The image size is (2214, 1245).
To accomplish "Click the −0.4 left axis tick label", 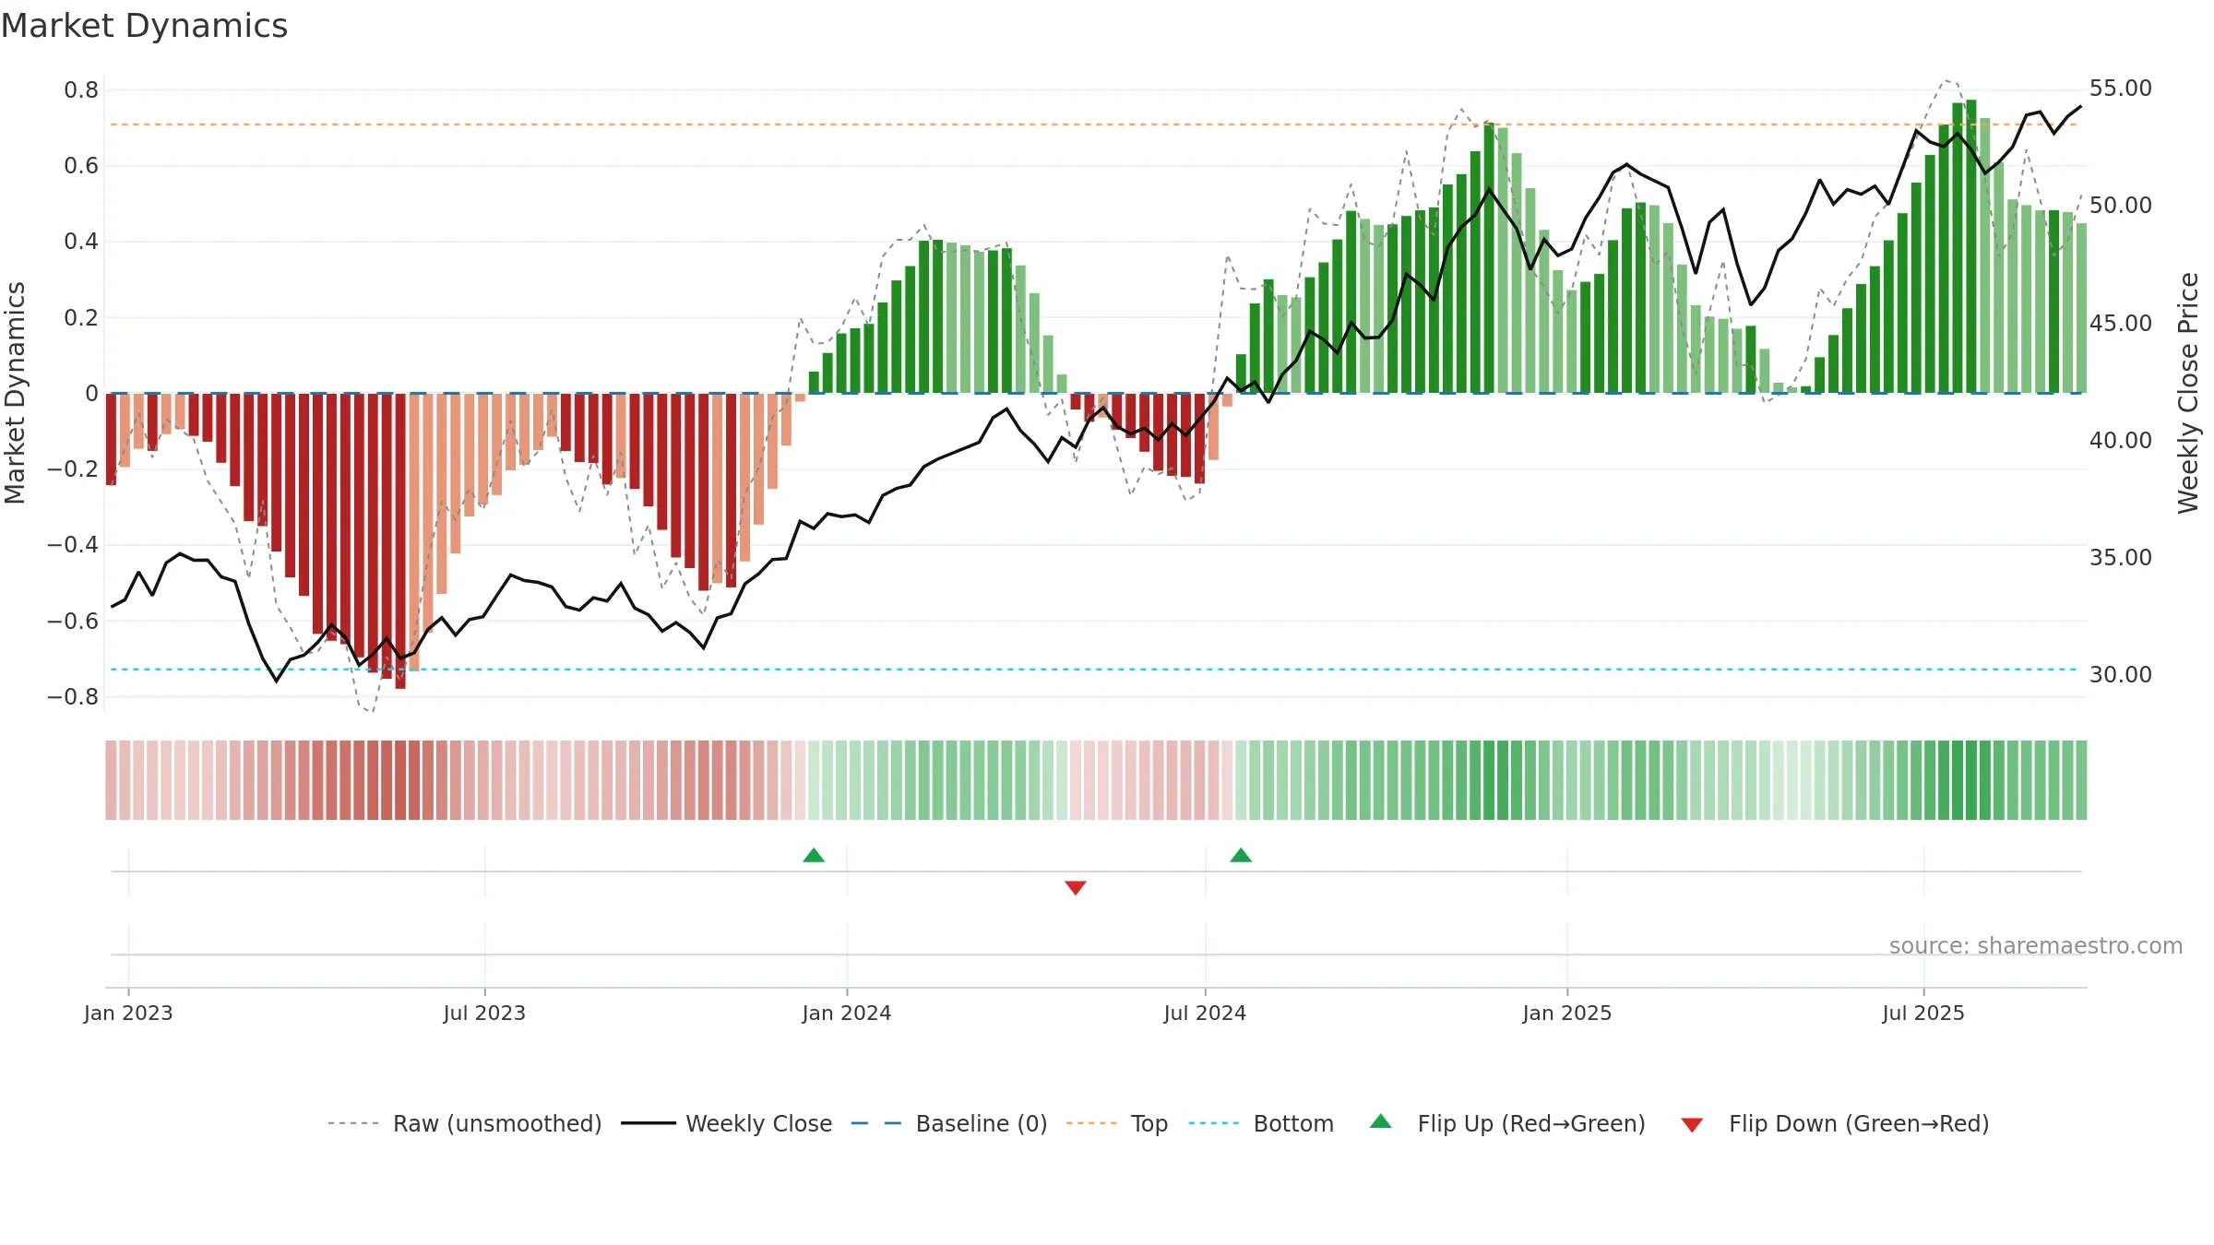I will tap(73, 545).
